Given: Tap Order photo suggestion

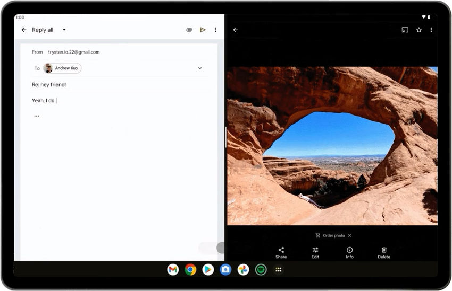Looking at the screenshot, I should pos(331,235).
